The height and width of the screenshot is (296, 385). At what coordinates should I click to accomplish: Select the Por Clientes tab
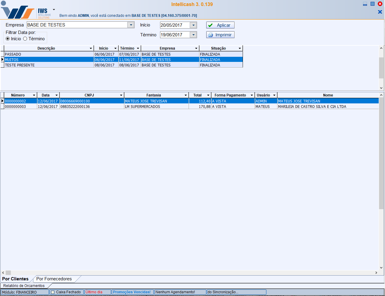15,279
